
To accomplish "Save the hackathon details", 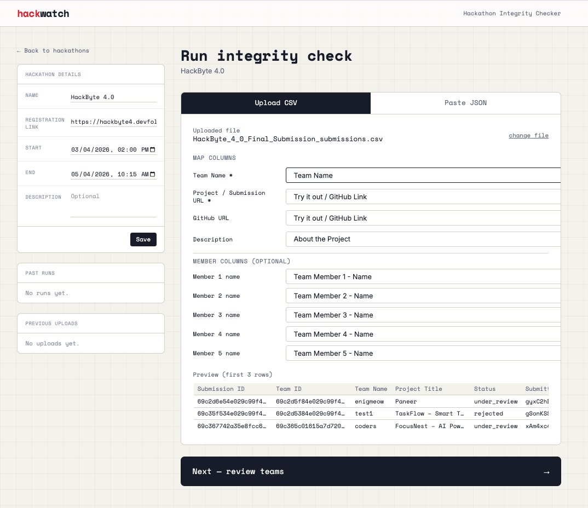I will (x=143, y=240).
